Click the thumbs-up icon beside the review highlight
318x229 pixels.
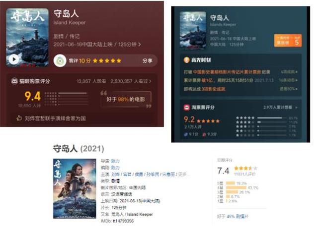click(19, 118)
